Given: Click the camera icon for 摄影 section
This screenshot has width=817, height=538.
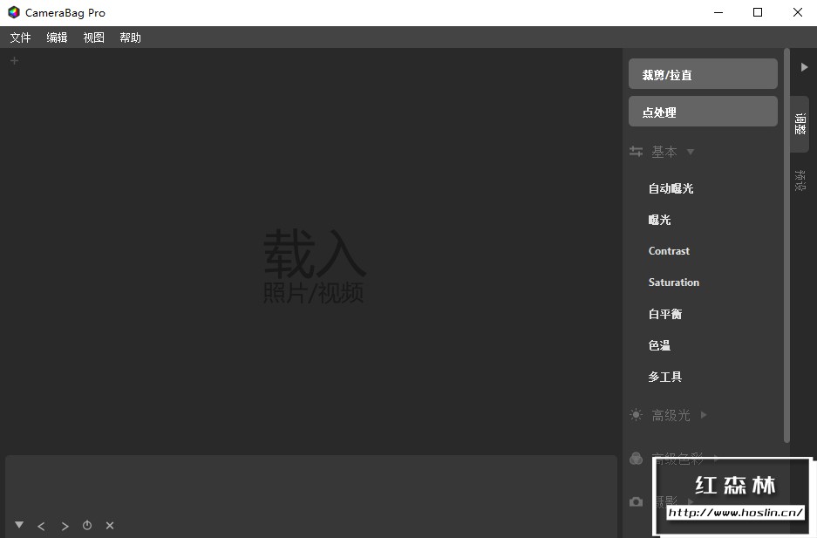Looking at the screenshot, I should (636, 501).
